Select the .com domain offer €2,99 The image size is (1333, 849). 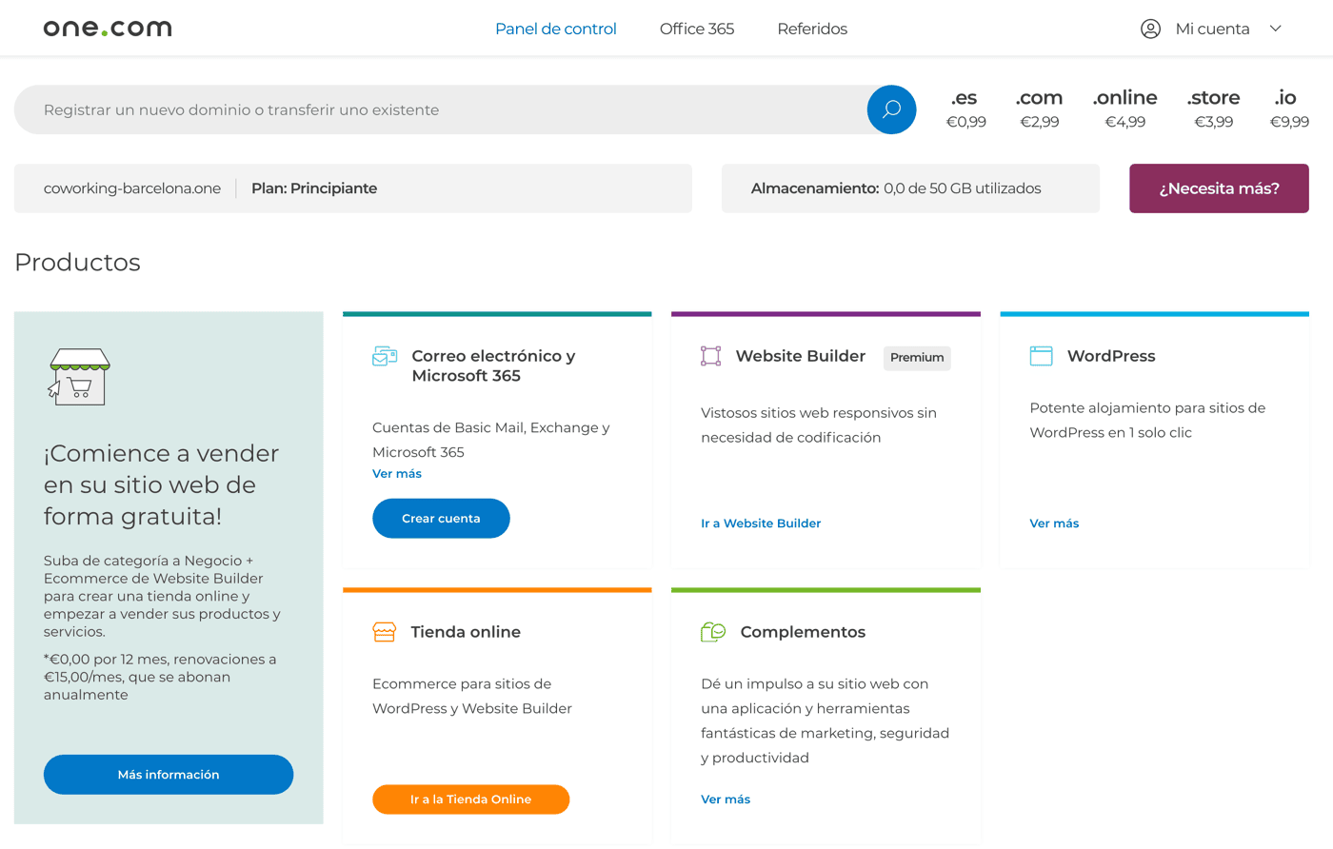[x=1039, y=109]
